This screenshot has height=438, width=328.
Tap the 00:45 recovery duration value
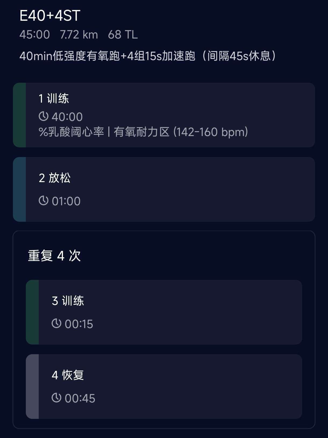click(80, 398)
